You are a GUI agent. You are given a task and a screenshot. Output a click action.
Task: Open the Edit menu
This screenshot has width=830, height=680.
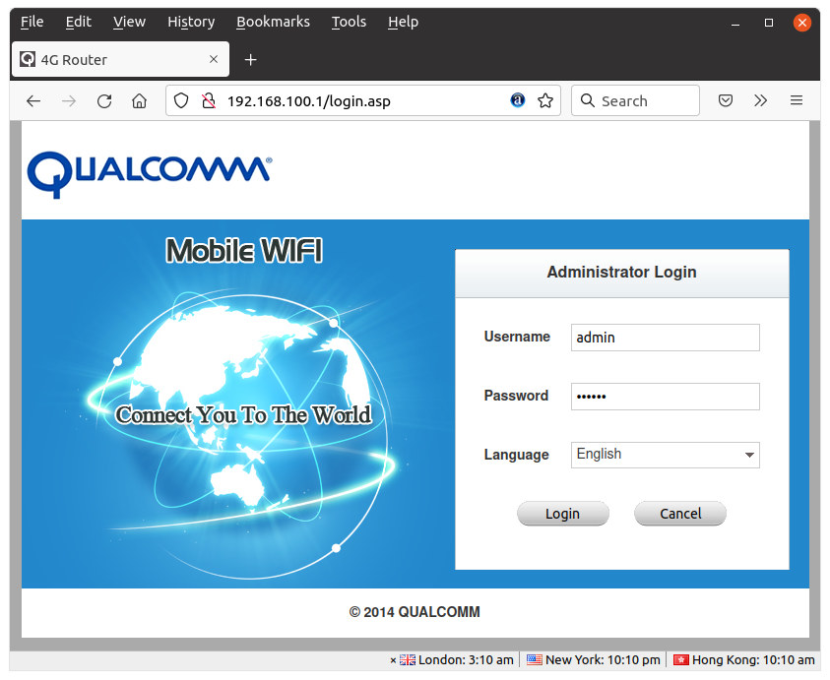point(79,22)
